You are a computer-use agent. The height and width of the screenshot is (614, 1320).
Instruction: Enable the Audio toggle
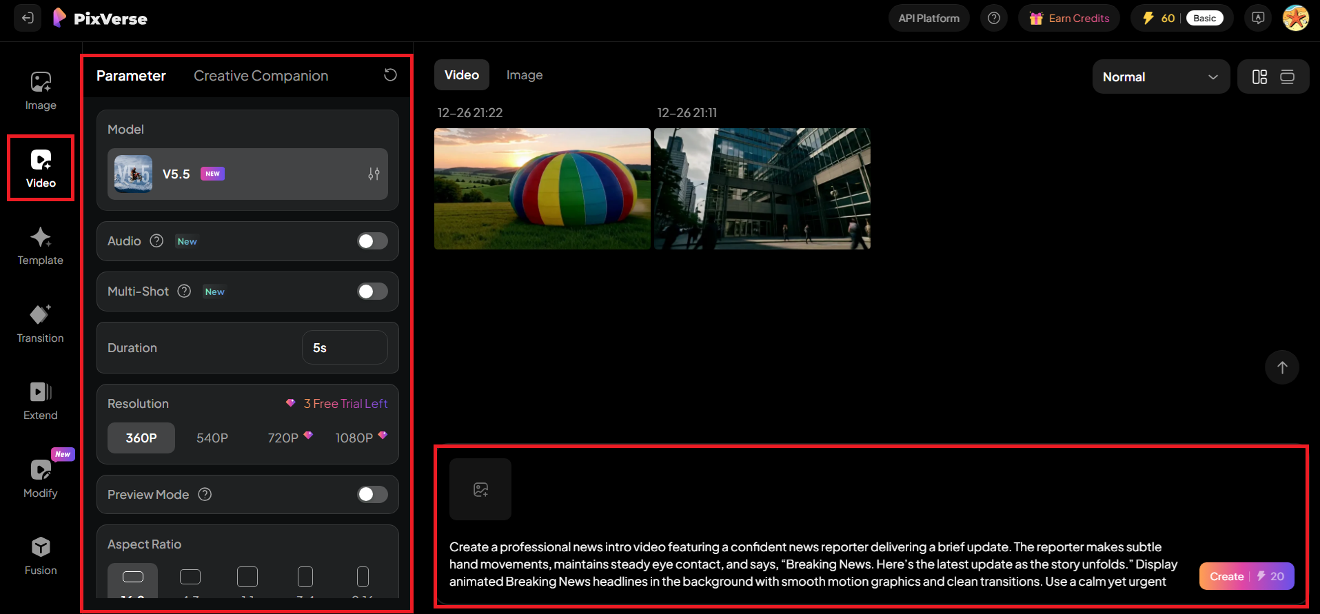click(372, 241)
